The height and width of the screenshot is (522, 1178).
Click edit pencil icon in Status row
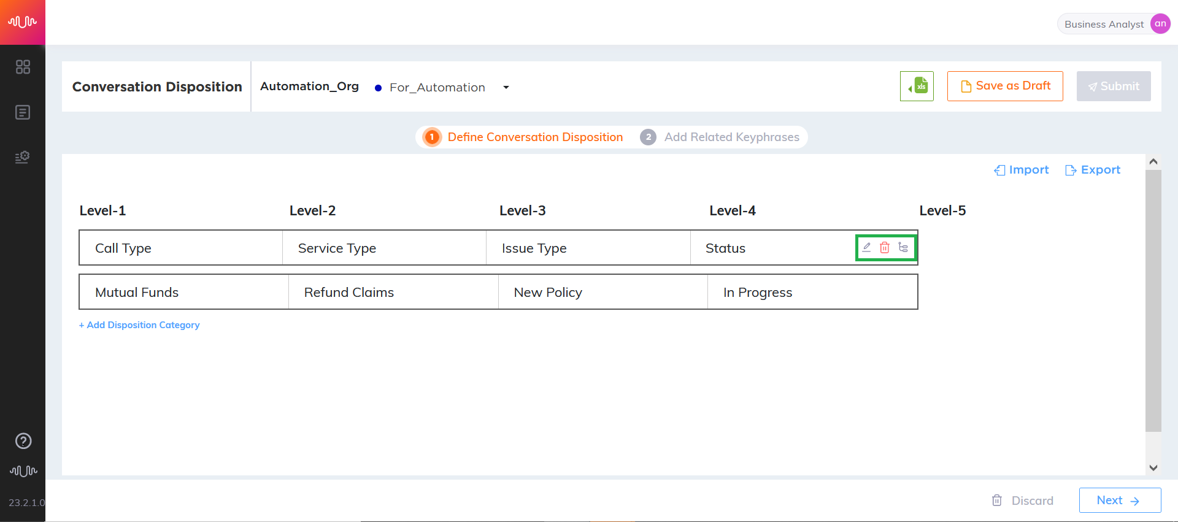click(x=866, y=247)
